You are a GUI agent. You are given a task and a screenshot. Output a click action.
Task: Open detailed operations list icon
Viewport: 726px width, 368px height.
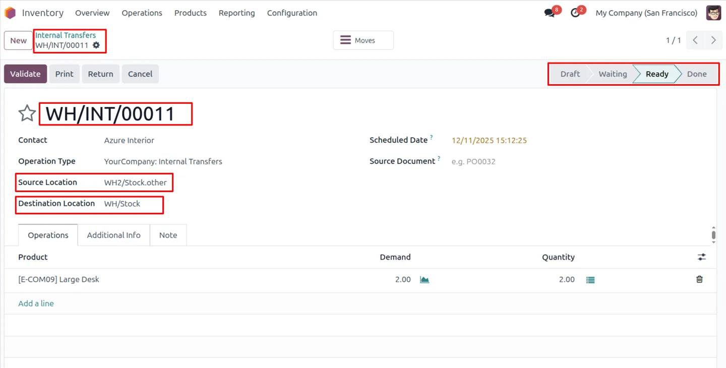click(590, 280)
